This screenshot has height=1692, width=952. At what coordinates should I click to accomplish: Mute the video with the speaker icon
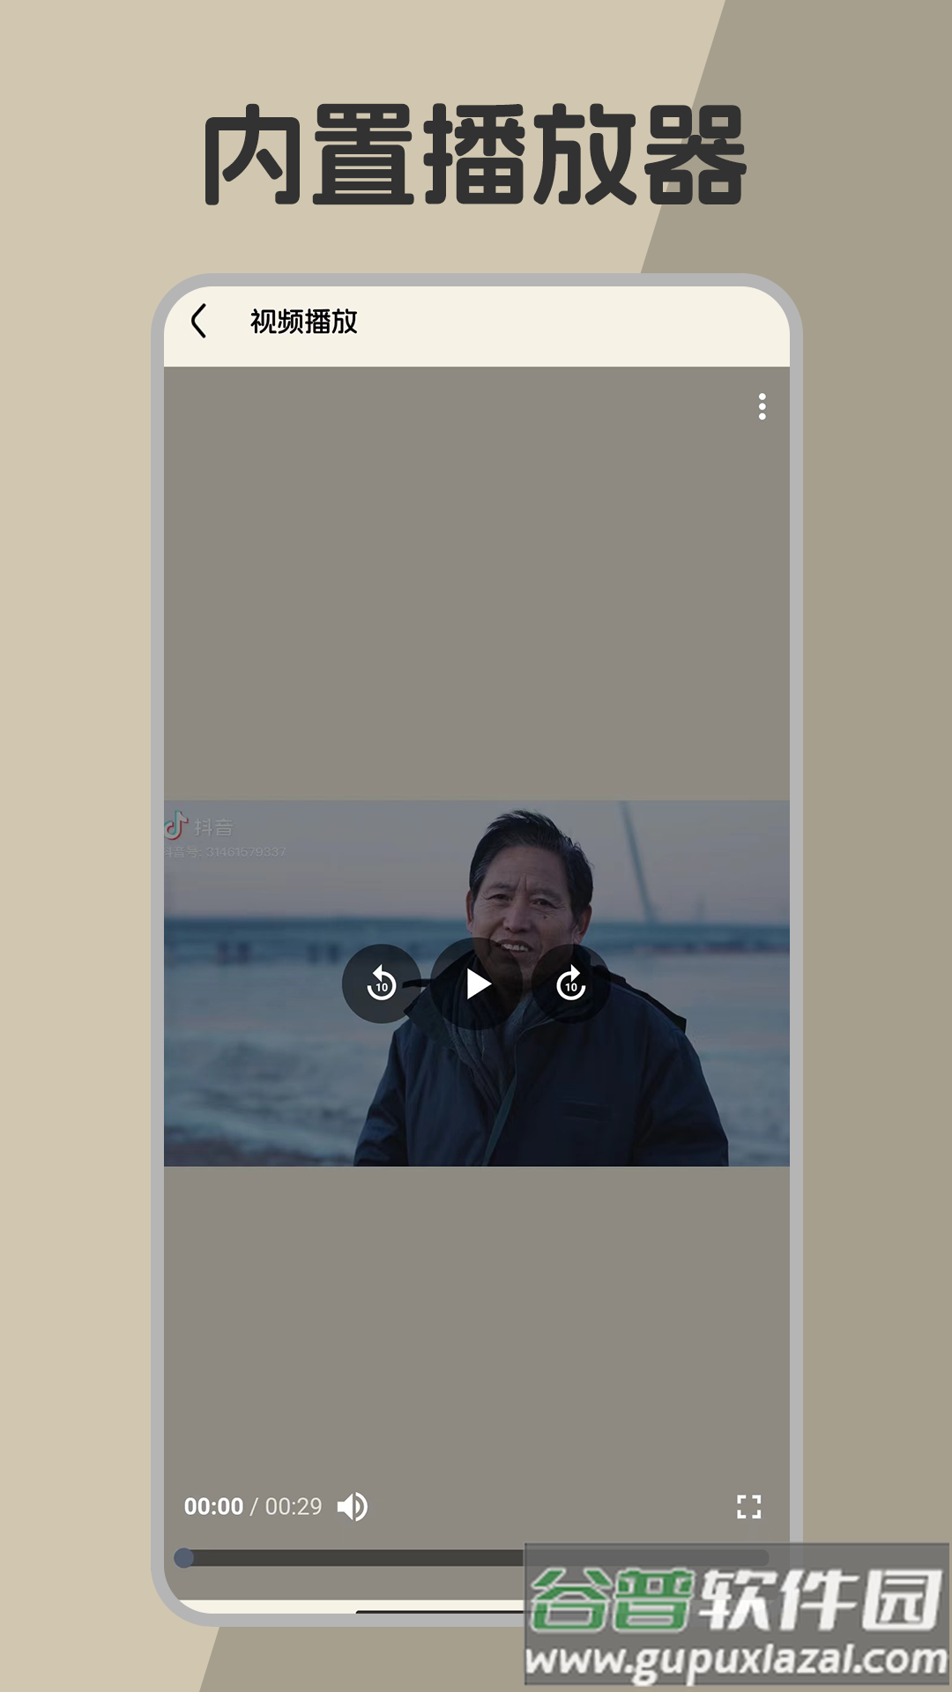353,1507
